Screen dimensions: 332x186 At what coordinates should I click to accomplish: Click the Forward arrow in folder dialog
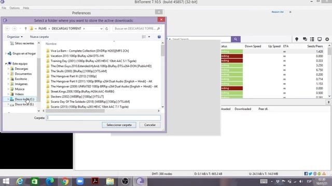coord(15,28)
